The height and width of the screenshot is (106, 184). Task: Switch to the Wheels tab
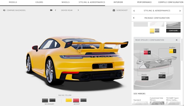coord(65,2)
